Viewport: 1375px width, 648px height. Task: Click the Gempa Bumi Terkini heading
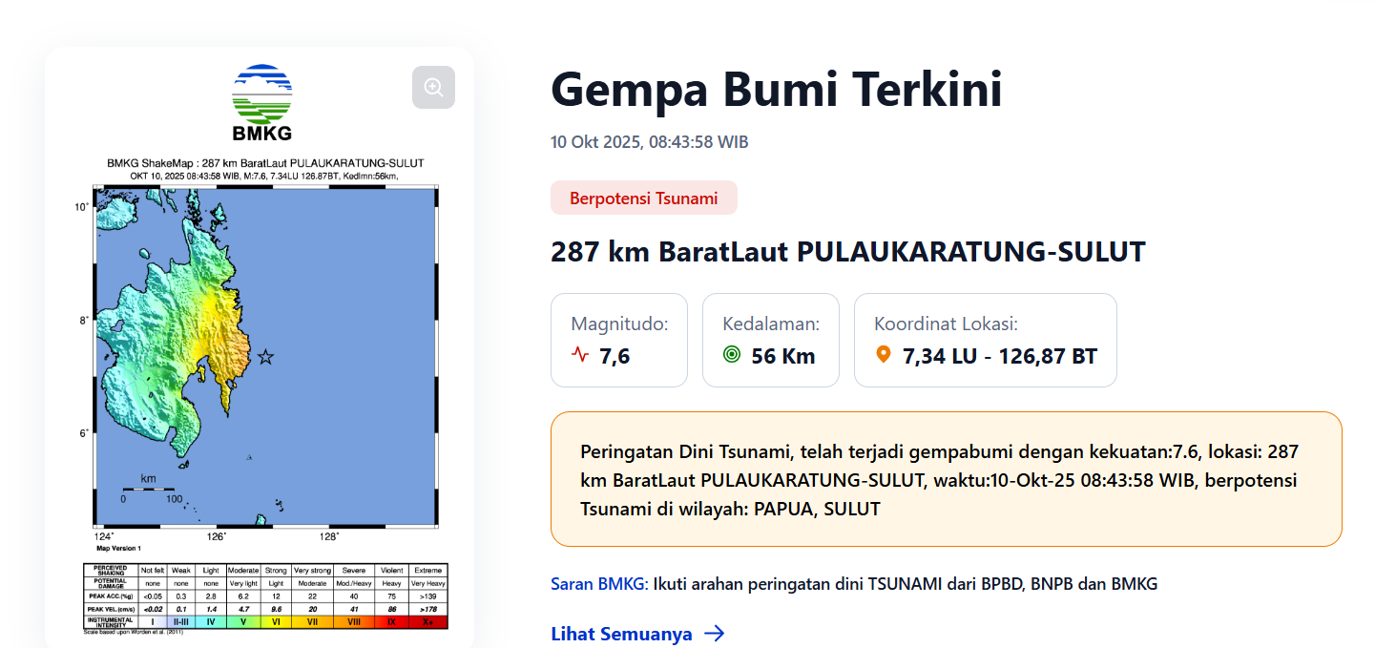point(776,90)
